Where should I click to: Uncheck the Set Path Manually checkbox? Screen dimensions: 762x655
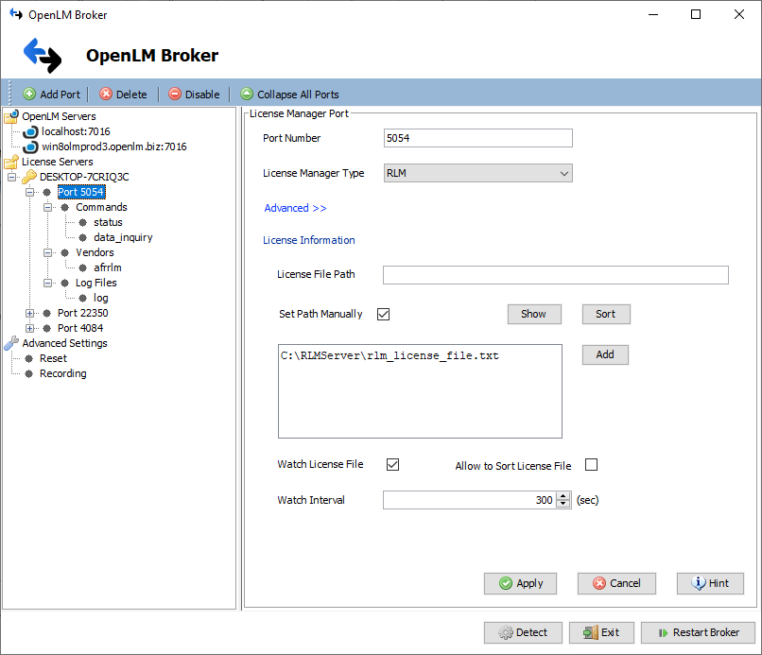tap(383, 314)
